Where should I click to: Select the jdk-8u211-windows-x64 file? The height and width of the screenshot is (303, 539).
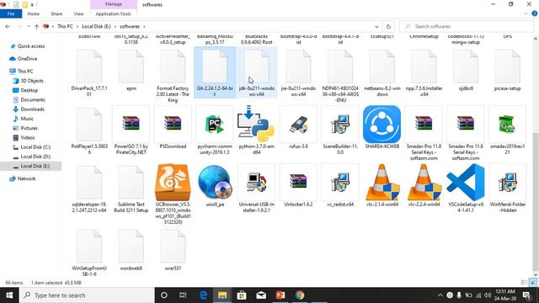tap(256, 72)
